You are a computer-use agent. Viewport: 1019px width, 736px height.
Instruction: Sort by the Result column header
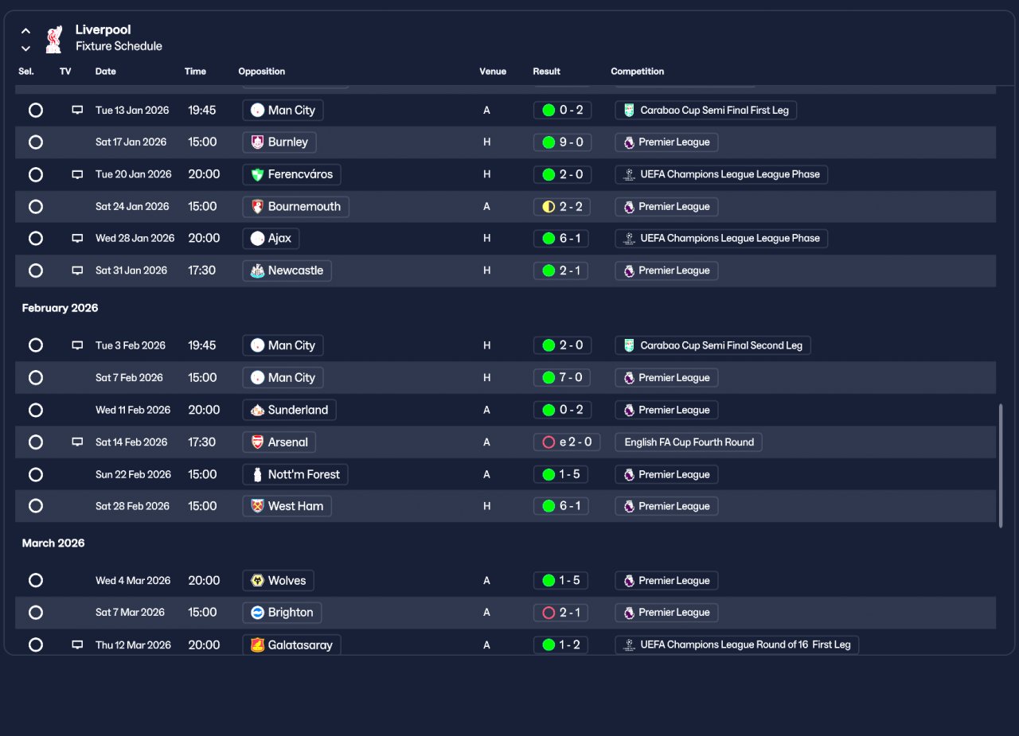547,72
